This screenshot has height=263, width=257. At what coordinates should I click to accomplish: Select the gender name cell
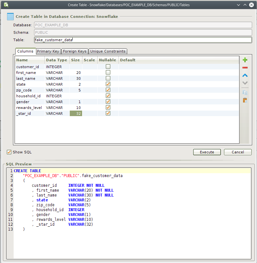tap(30, 102)
